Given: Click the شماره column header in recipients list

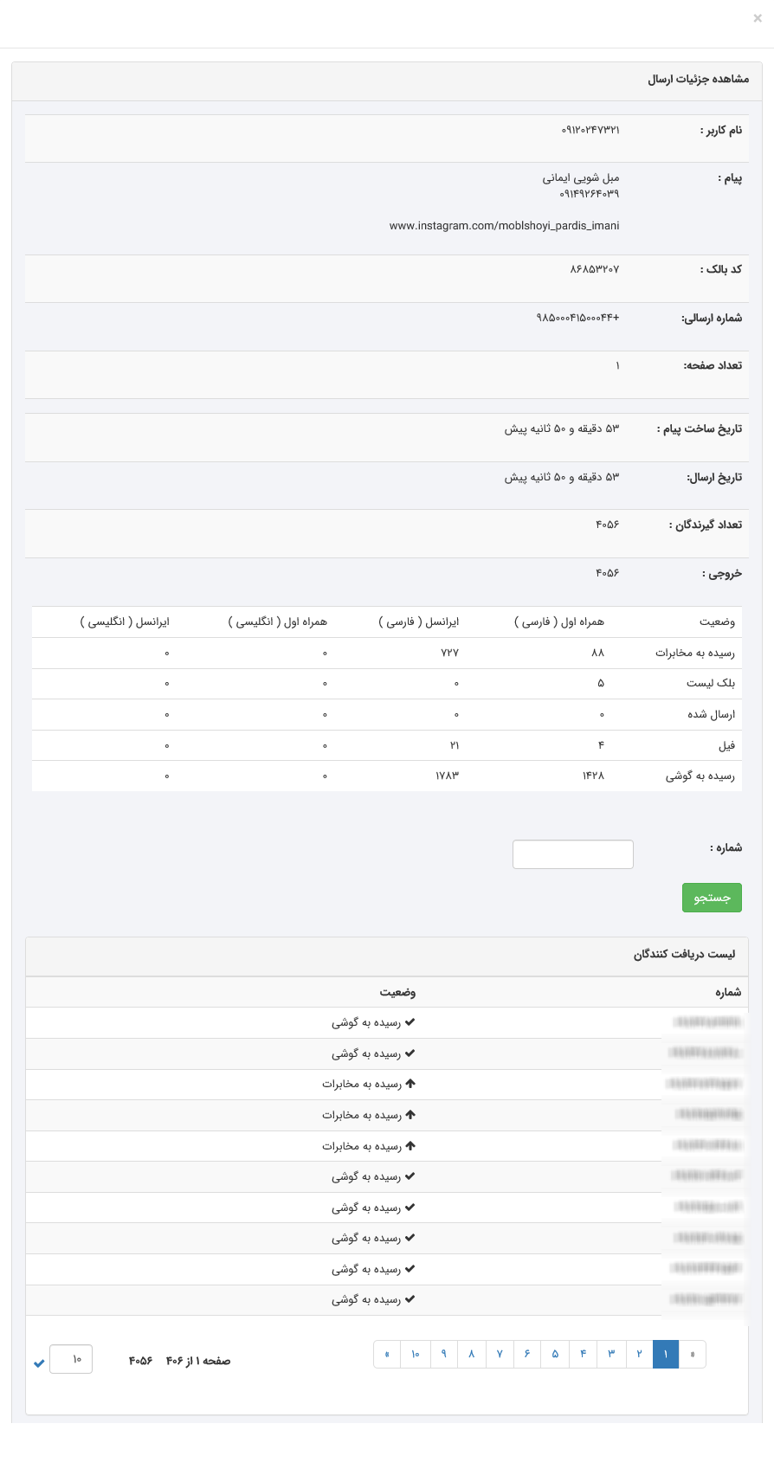Looking at the screenshot, I should coord(728,992).
